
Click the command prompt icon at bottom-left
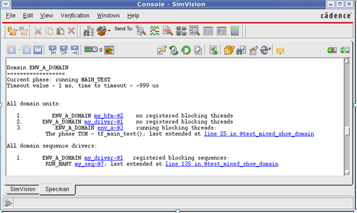click(8, 203)
